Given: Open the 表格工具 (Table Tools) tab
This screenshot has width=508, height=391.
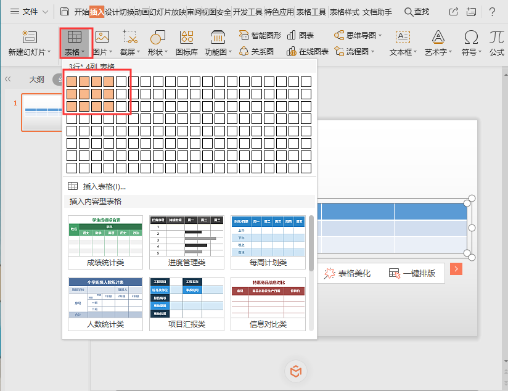Looking at the screenshot, I should 311,12.
